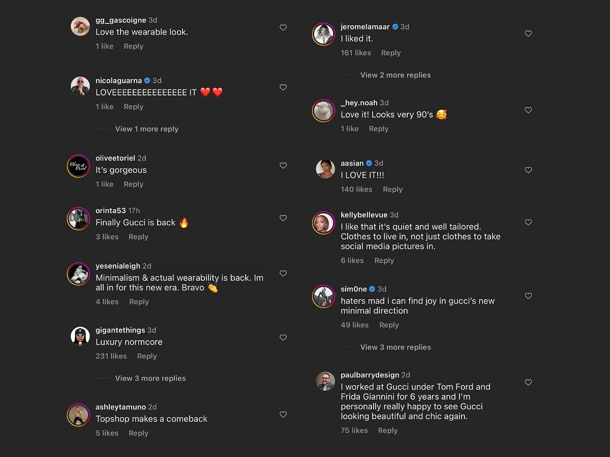The image size is (610, 457).
Task: Expand 'View 2 more replies' under jeromelamaar
Action: (395, 75)
